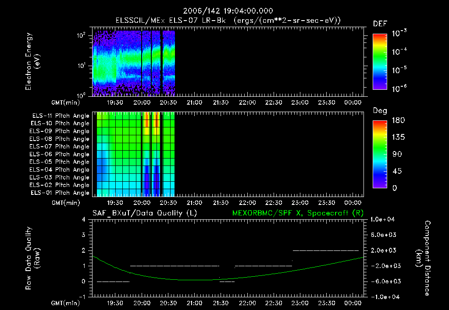Image resolution: width=449 pixels, height=310 pixels.
Task: Click the 10^1 electron energy tick label
Action: pos(81,66)
